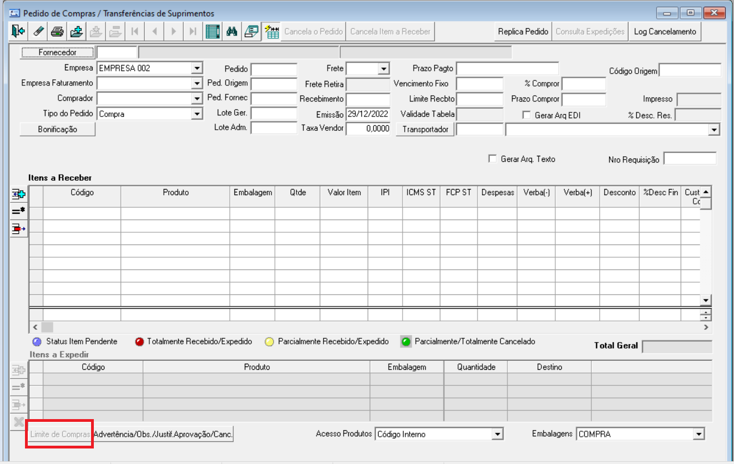Click the Limite de Compras button
This screenshot has height=464, width=734.
click(60, 434)
